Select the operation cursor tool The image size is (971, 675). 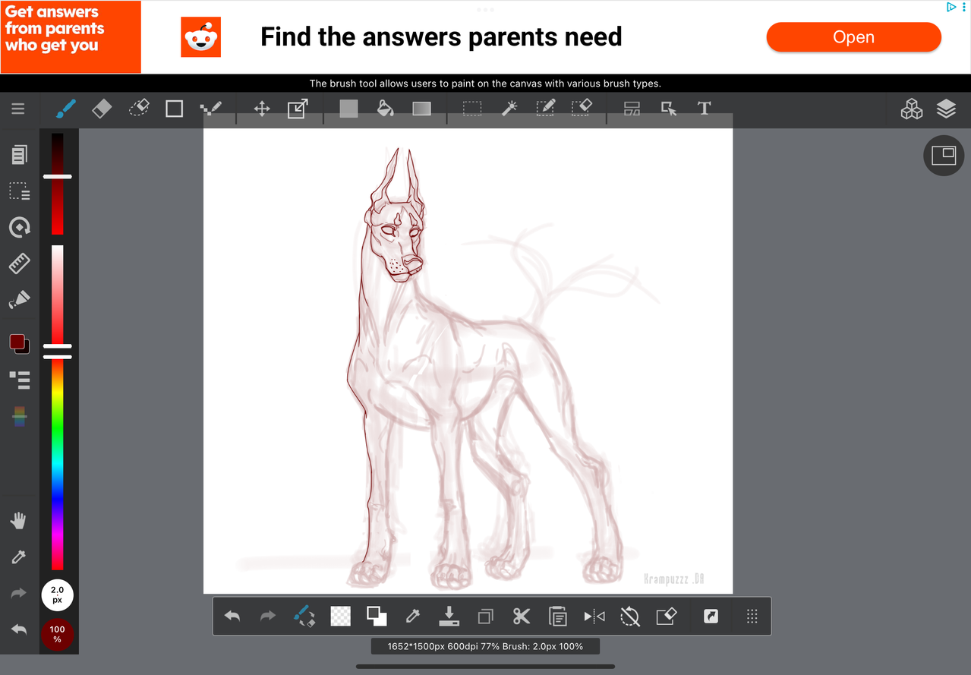tap(668, 109)
